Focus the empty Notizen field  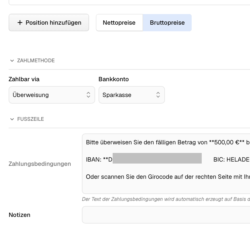point(166,215)
